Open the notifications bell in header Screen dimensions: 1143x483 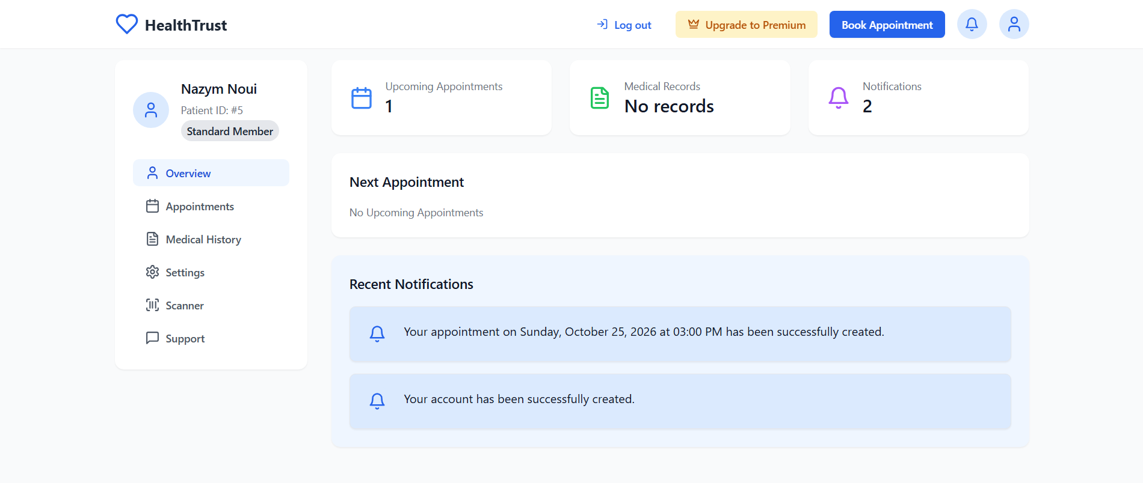click(x=972, y=25)
